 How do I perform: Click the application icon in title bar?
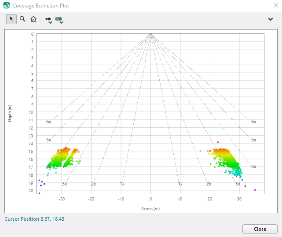[6, 6]
